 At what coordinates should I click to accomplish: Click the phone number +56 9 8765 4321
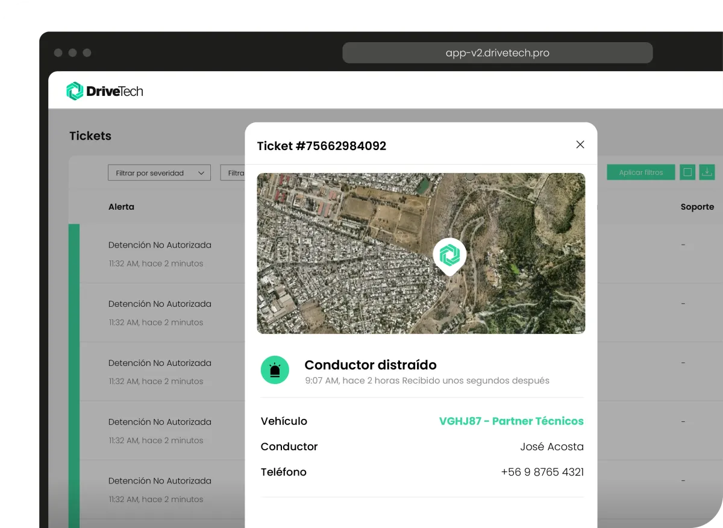click(542, 472)
